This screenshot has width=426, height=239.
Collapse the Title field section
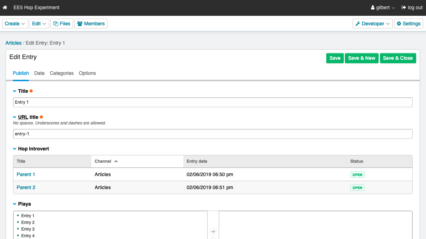15,91
